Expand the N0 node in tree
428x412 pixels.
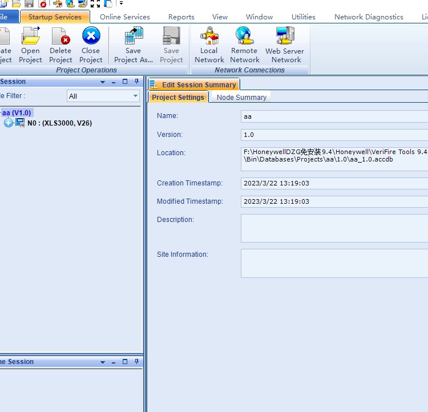click(x=9, y=123)
